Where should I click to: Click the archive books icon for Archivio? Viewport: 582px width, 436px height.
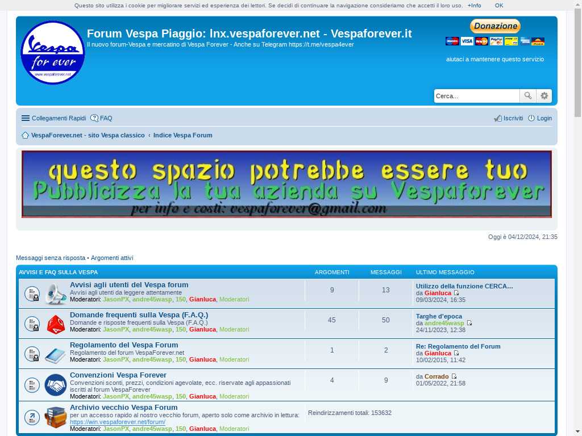(x=56, y=417)
